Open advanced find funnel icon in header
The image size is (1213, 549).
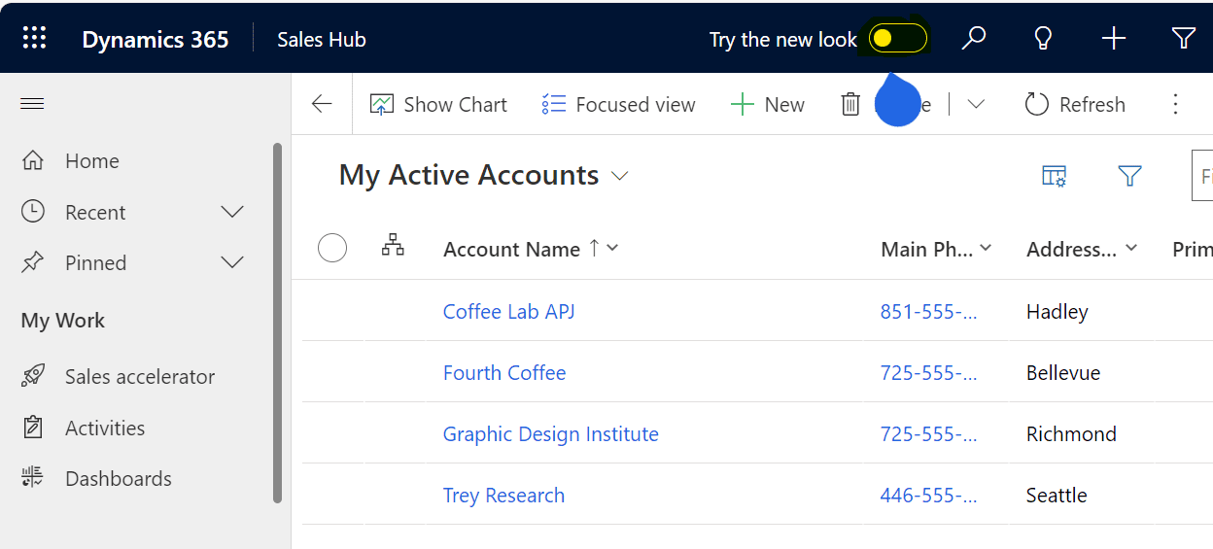[1184, 39]
